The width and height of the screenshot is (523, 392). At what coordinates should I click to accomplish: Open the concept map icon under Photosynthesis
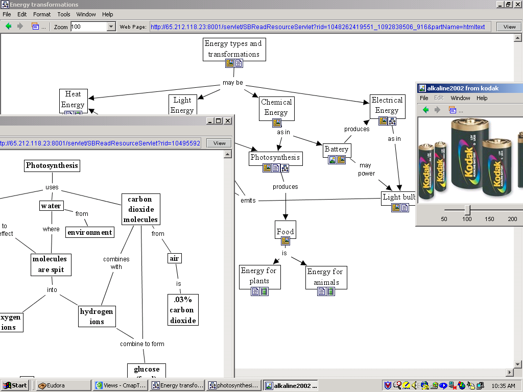click(x=285, y=168)
